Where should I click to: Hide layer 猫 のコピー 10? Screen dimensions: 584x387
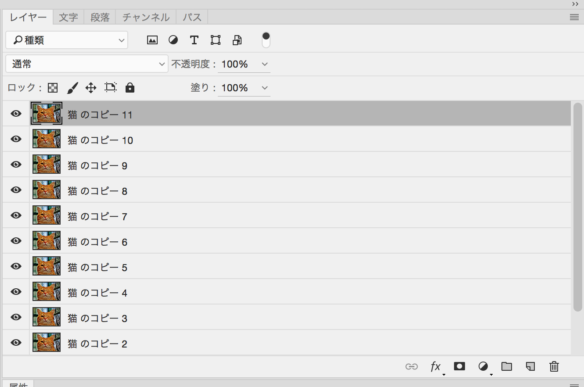(16, 139)
